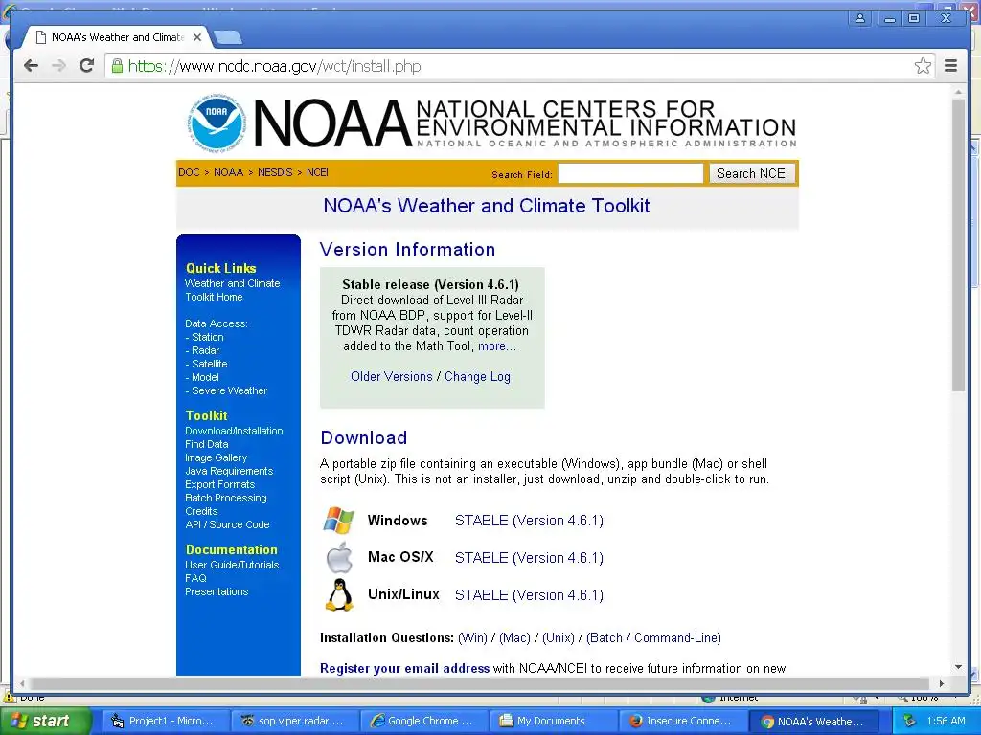This screenshot has height=735, width=981.
Task: Open NOAA breadcrumb link
Action: click(x=228, y=172)
